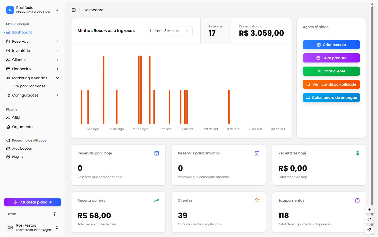The image size is (378, 237).
Task: Open the Dashboard menu item
Action: tap(22, 32)
